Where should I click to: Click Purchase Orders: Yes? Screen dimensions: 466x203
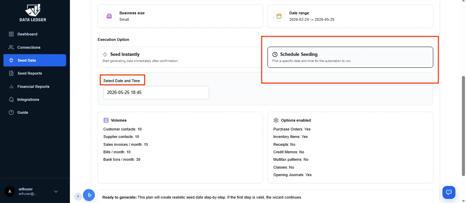(292, 129)
